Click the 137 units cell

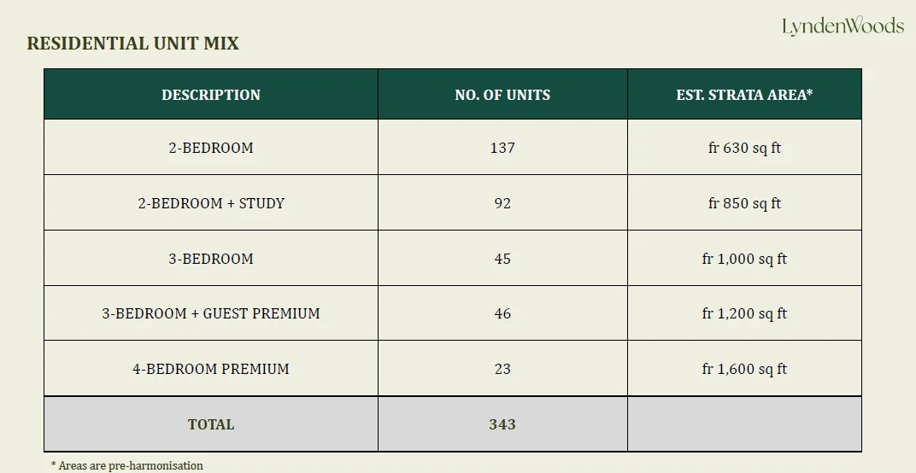[x=502, y=148]
